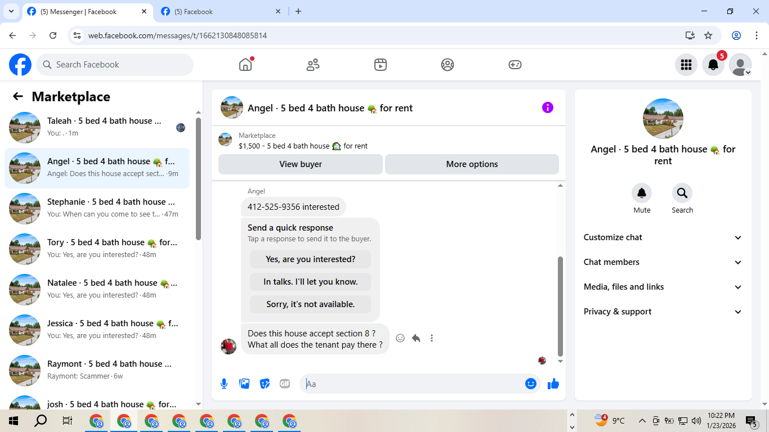Expand Privacy & support section
Screen dimensions: 769x432
[x=663, y=312]
